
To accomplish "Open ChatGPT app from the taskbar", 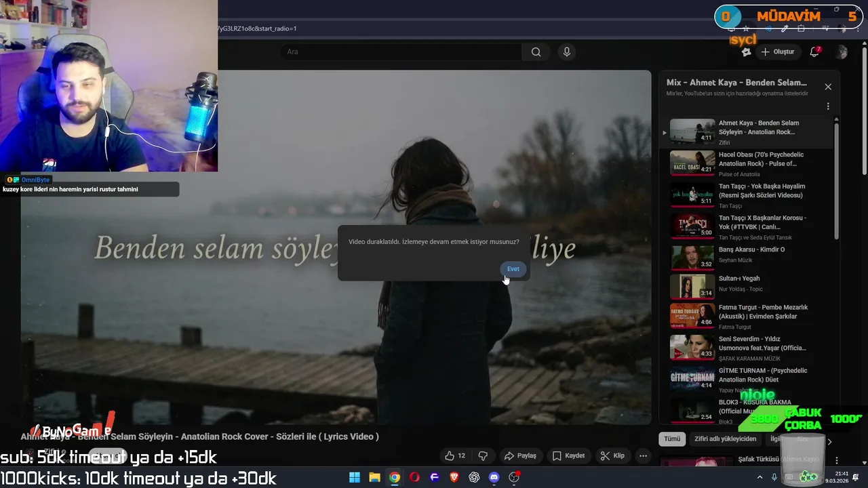I will (474, 477).
